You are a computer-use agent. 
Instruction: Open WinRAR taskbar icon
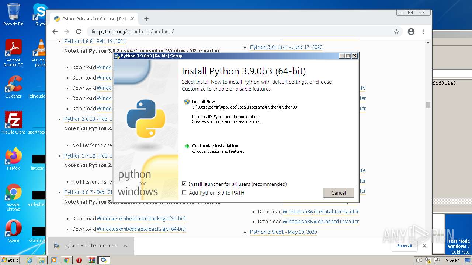pyautogui.click(x=91, y=260)
